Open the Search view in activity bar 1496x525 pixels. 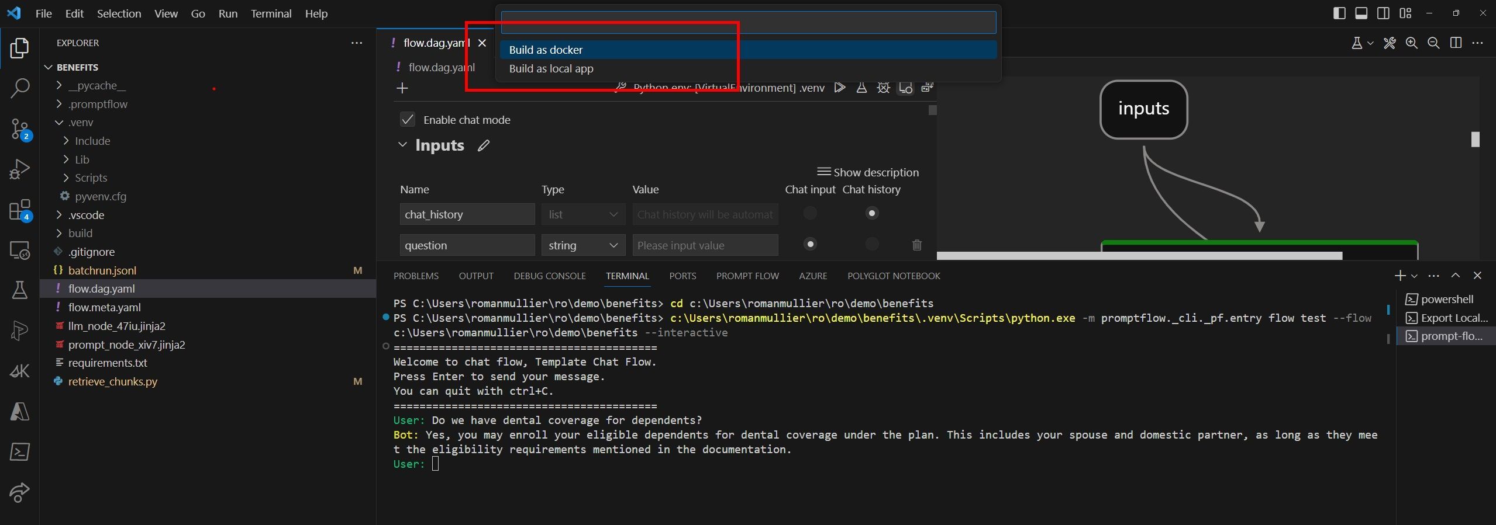pyautogui.click(x=19, y=88)
